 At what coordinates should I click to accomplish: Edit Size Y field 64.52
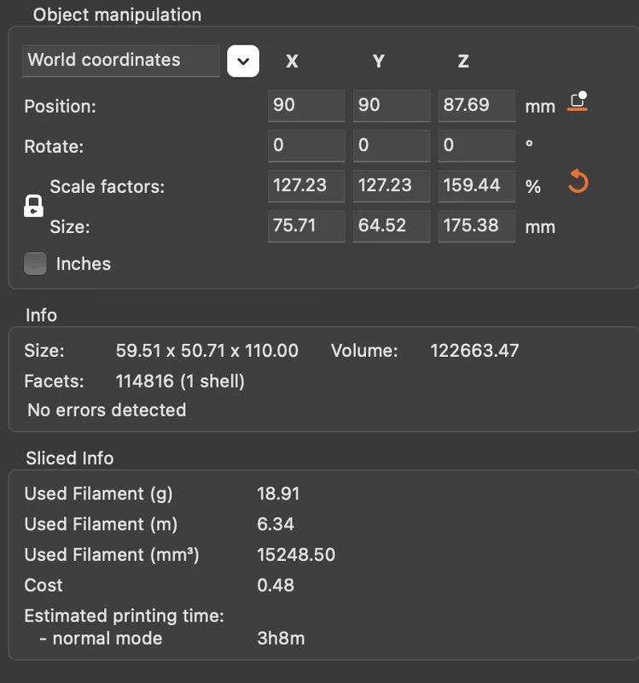pos(392,226)
